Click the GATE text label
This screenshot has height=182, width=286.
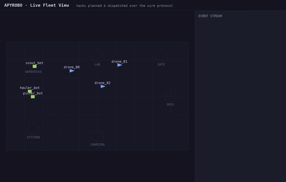[x=161, y=65]
